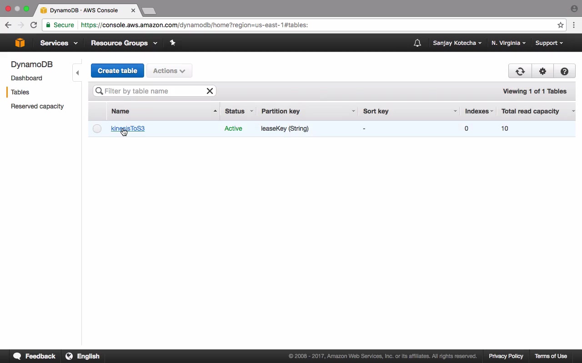Open the Status column filter arrow
The image size is (582, 363).
(x=251, y=111)
